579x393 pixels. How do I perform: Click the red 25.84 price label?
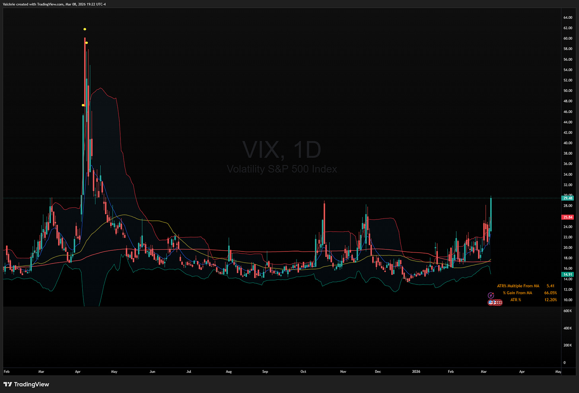[x=567, y=217]
